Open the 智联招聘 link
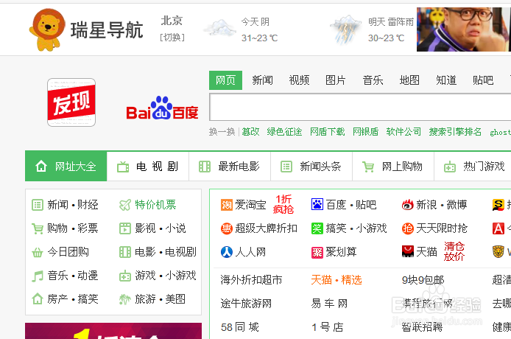 coord(422,327)
